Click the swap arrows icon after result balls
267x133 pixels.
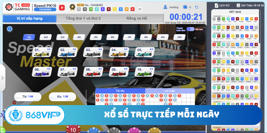[x=140, y=9]
